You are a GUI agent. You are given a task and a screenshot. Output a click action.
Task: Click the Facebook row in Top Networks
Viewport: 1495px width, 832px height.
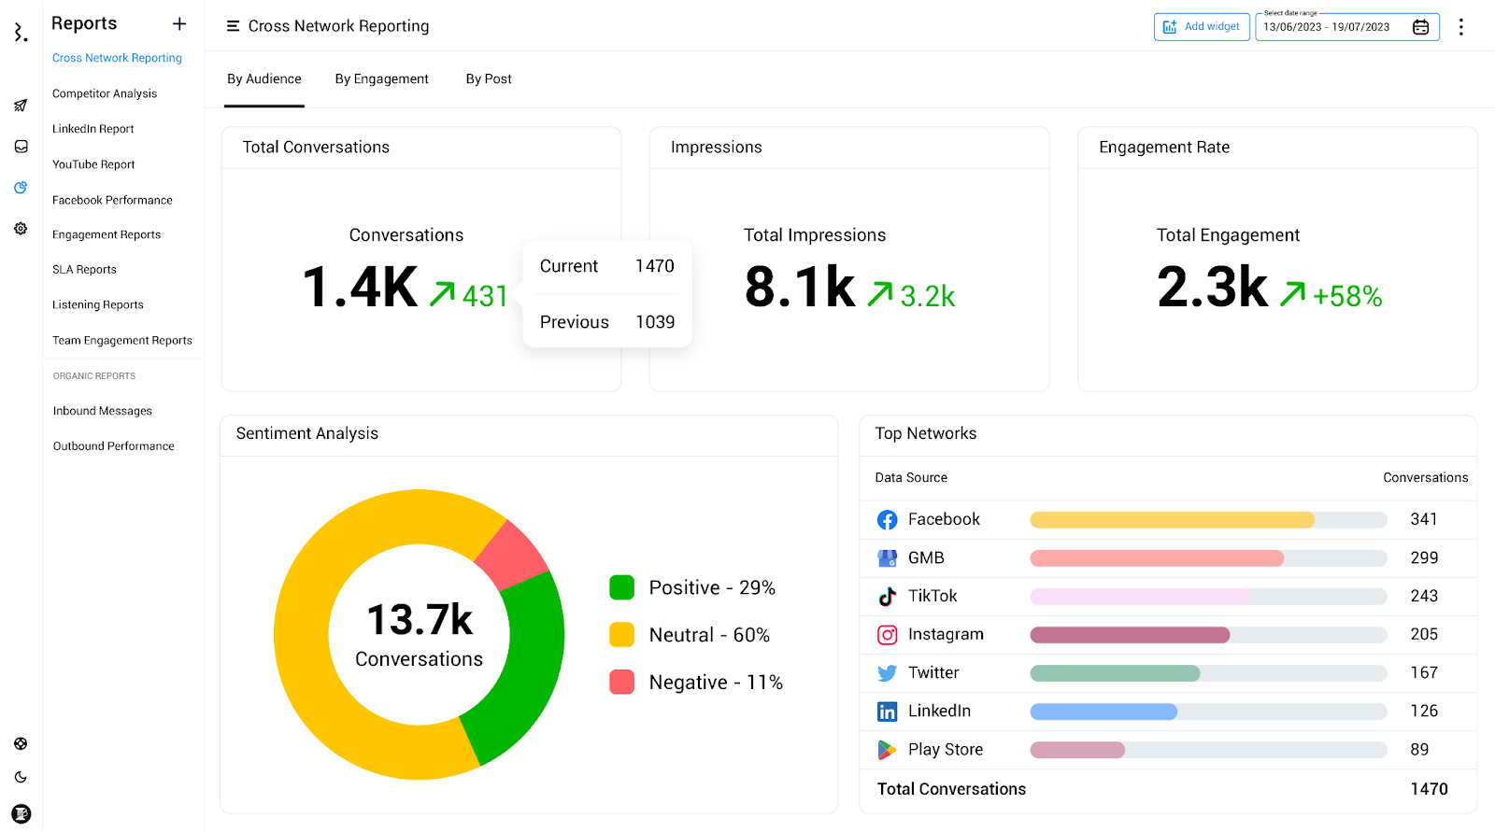tap(1168, 519)
